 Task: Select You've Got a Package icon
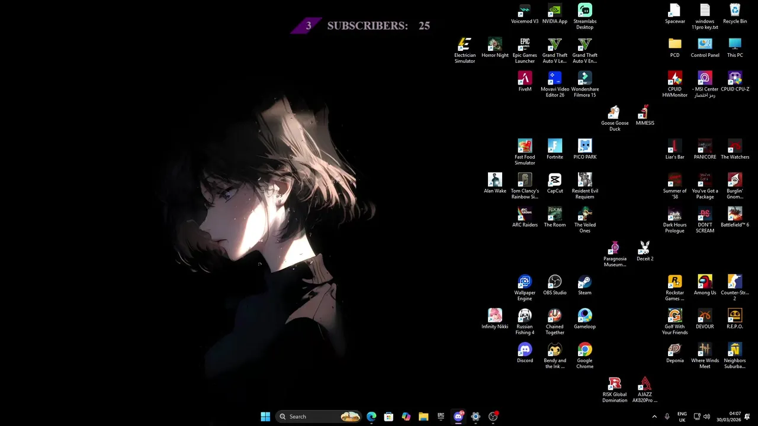705,186
